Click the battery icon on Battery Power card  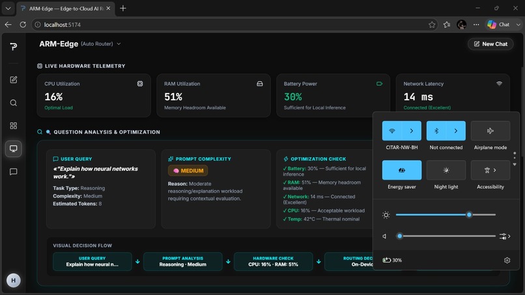click(x=379, y=84)
